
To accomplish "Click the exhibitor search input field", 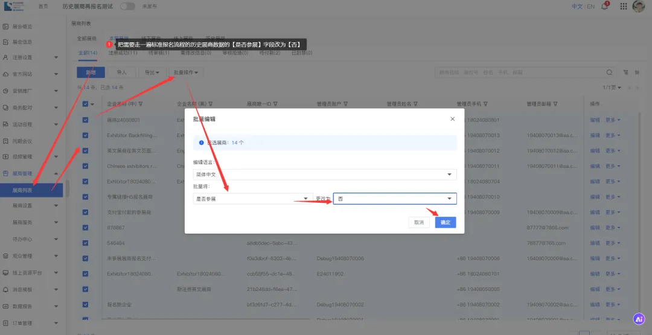I will (x=519, y=72).
